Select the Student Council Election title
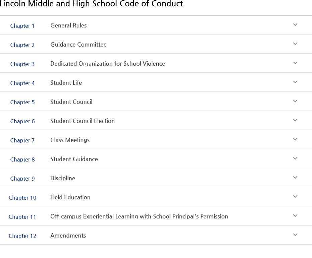The height and width of the screenshot is (258, 312). coord(83,121)
